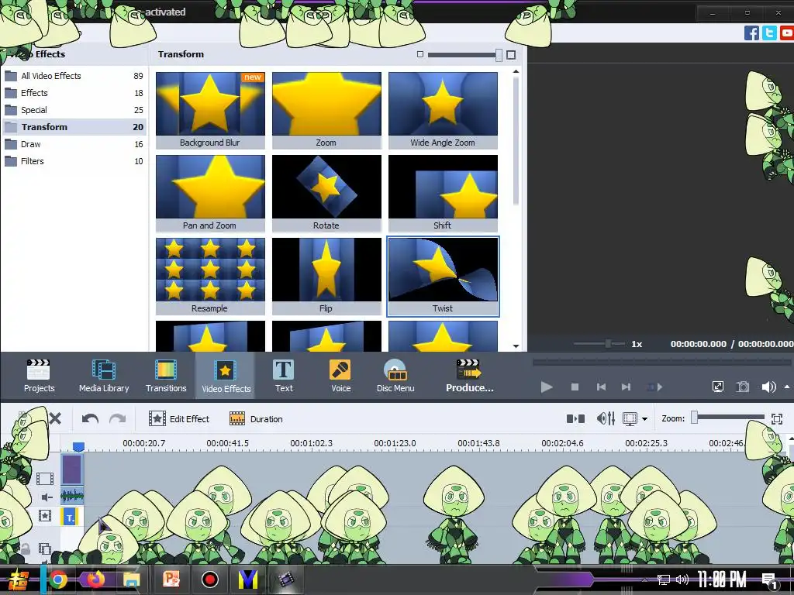Click the storyboard view monitor icon

[x=630, y=419]
